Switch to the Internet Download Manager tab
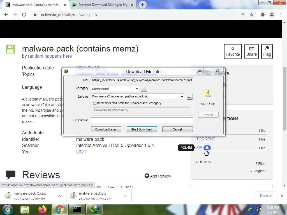287x215 pixels. 103,5
